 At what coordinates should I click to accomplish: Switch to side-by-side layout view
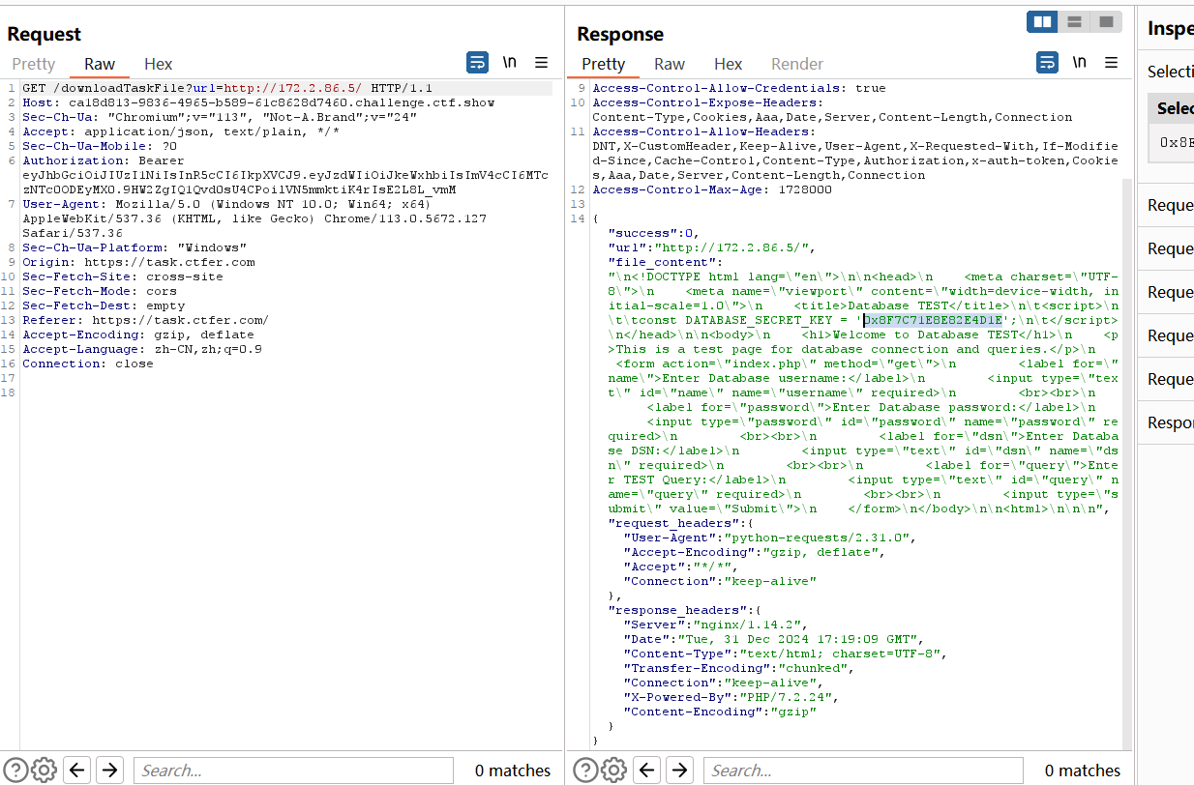[1043, 21]
